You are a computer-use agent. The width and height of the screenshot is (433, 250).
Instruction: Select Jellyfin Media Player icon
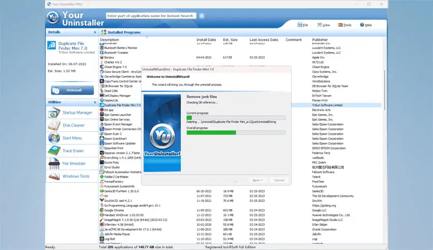click(x=102, y=234)
